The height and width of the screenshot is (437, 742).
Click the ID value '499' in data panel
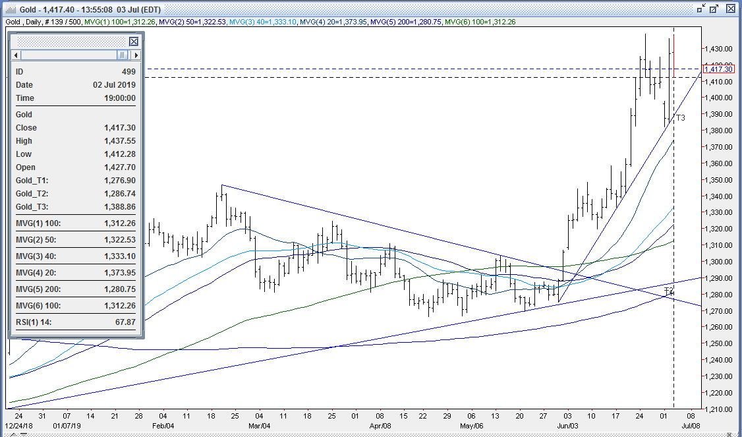[128, 71]
